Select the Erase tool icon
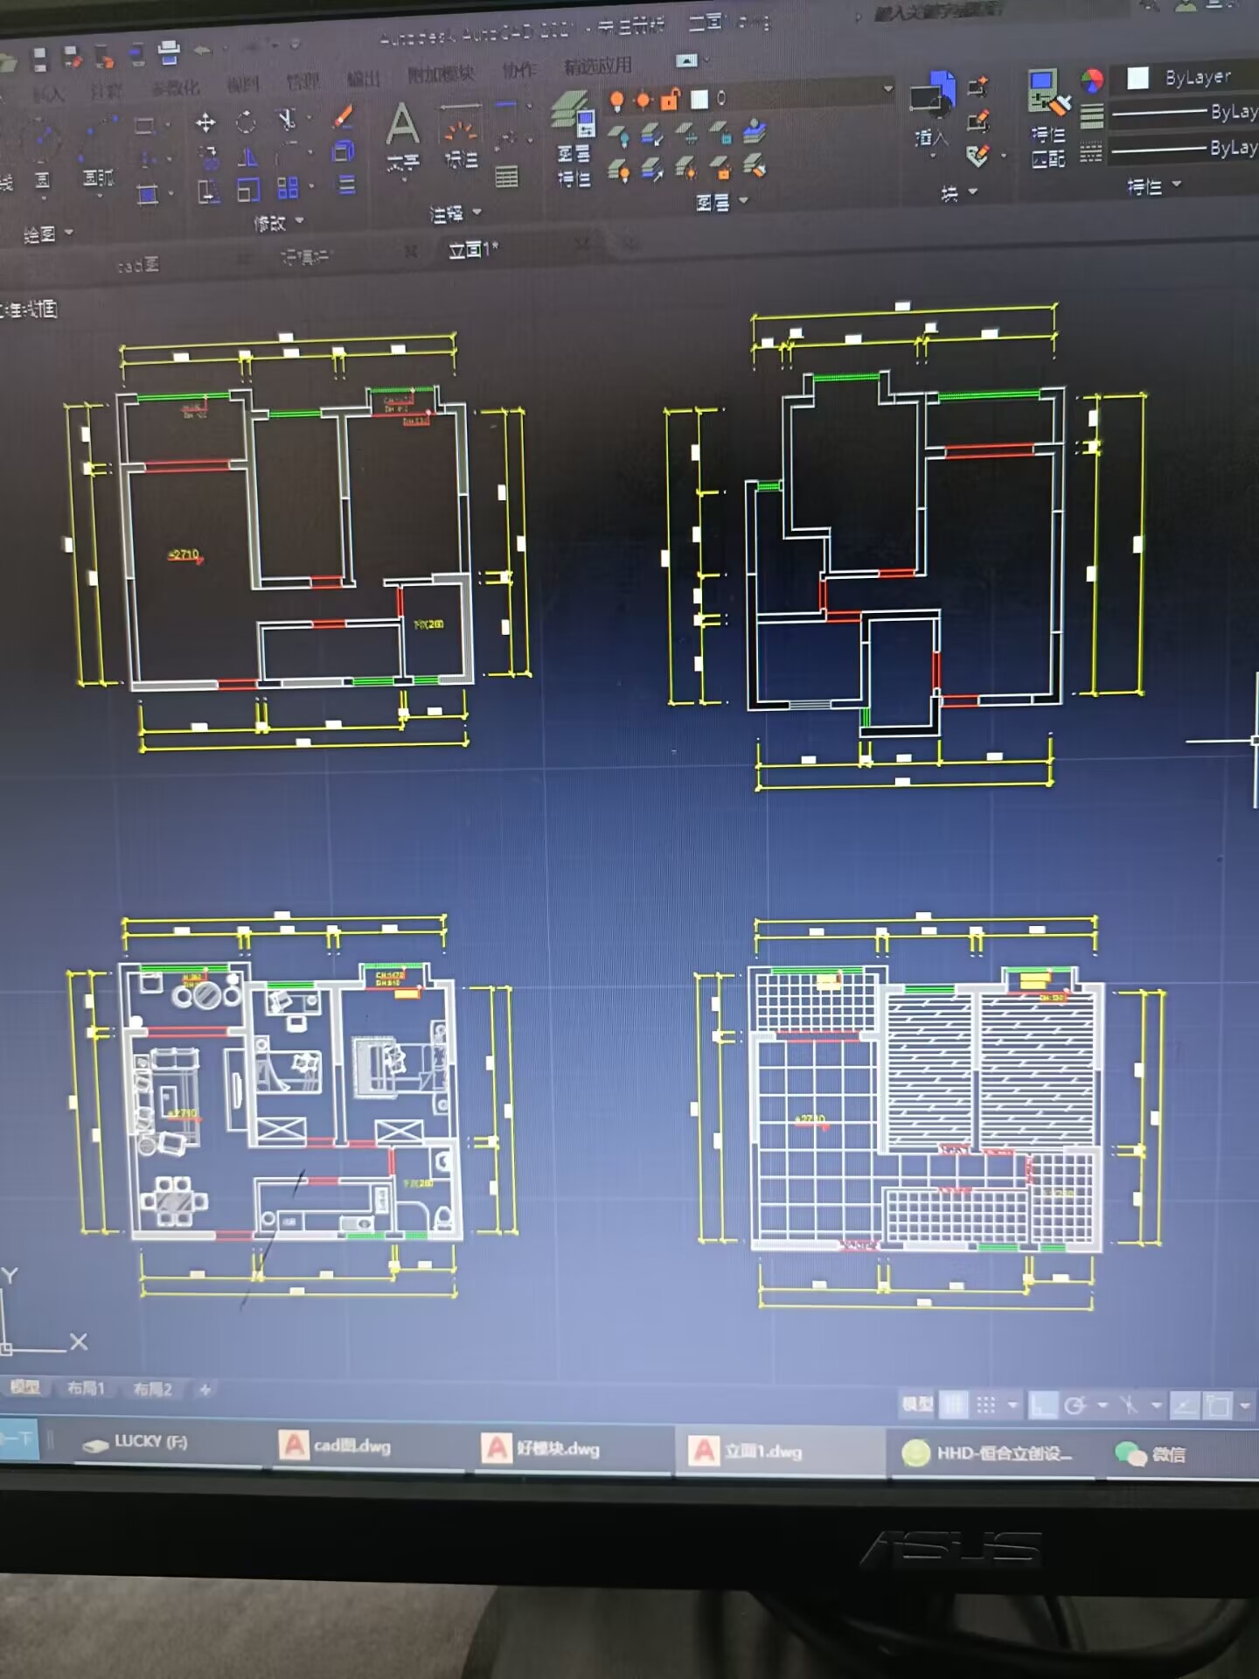The height and width of the screenshot is (1679, 1259). tap(344, 117)
